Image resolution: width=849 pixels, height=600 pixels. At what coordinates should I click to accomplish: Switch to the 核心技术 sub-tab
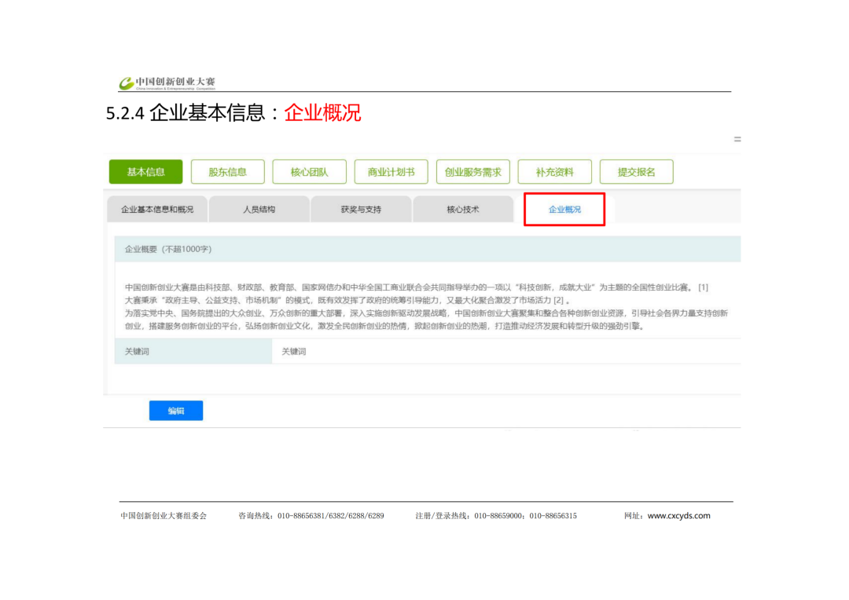click(462, 210)
